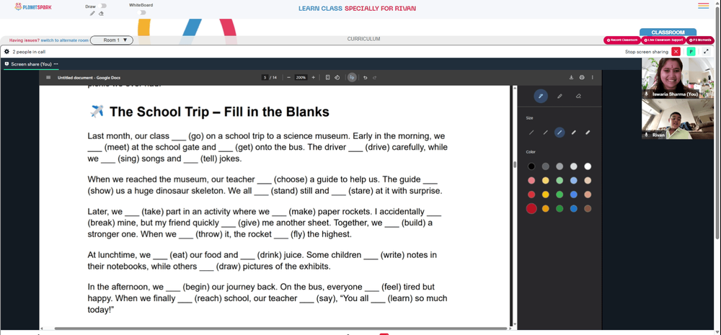Pick the dark green color swatch in bottom row
Viewport: 721px width, 335px height.
click(559, 209)
